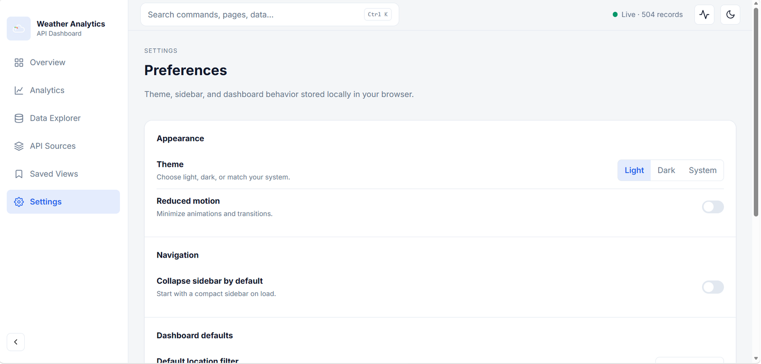Toggle dark mode moon icon
The image size is (761, 364).
click(731, 15)
